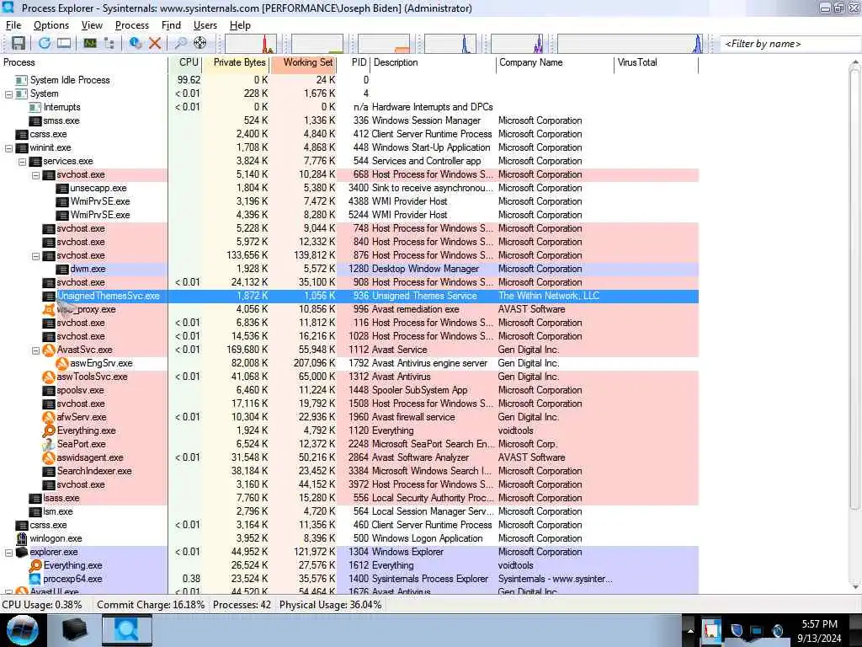The width and height of the screenshot is (862, 647).
Task: Select the unsecapp.exe process row
Action: click(x=349, y=188)
